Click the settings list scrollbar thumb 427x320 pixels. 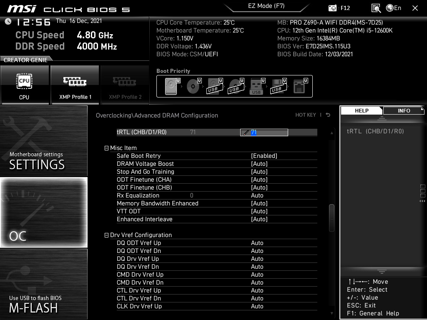tap(332, 217)
